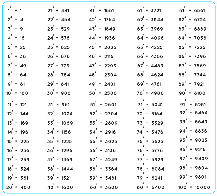Image resolution: width=217 pixels, height=196 pixels.
Task: Select the value 2025 for 45 squared
Action: pos(110,47)
